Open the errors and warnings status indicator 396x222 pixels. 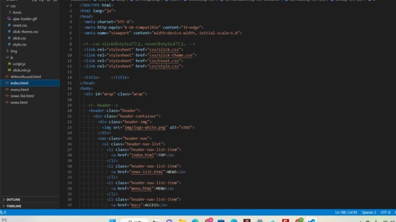click(4, 213)
